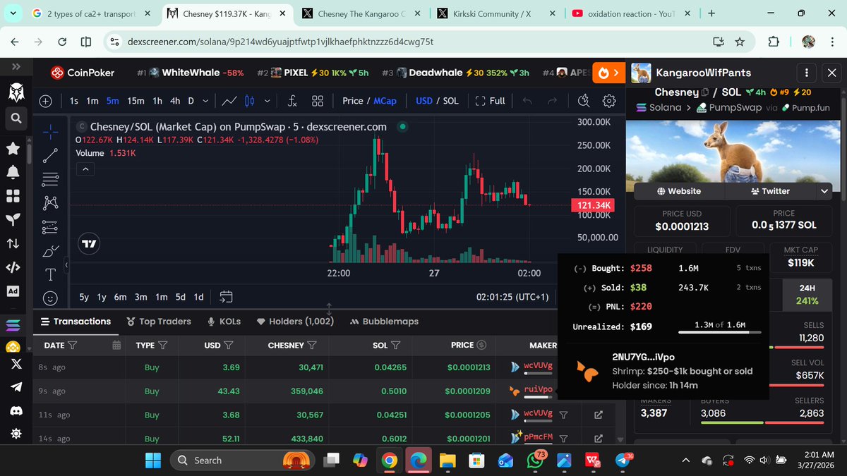The image size is (847, 476).
Task: Switch chart to candlestick style
Action: 248,101
